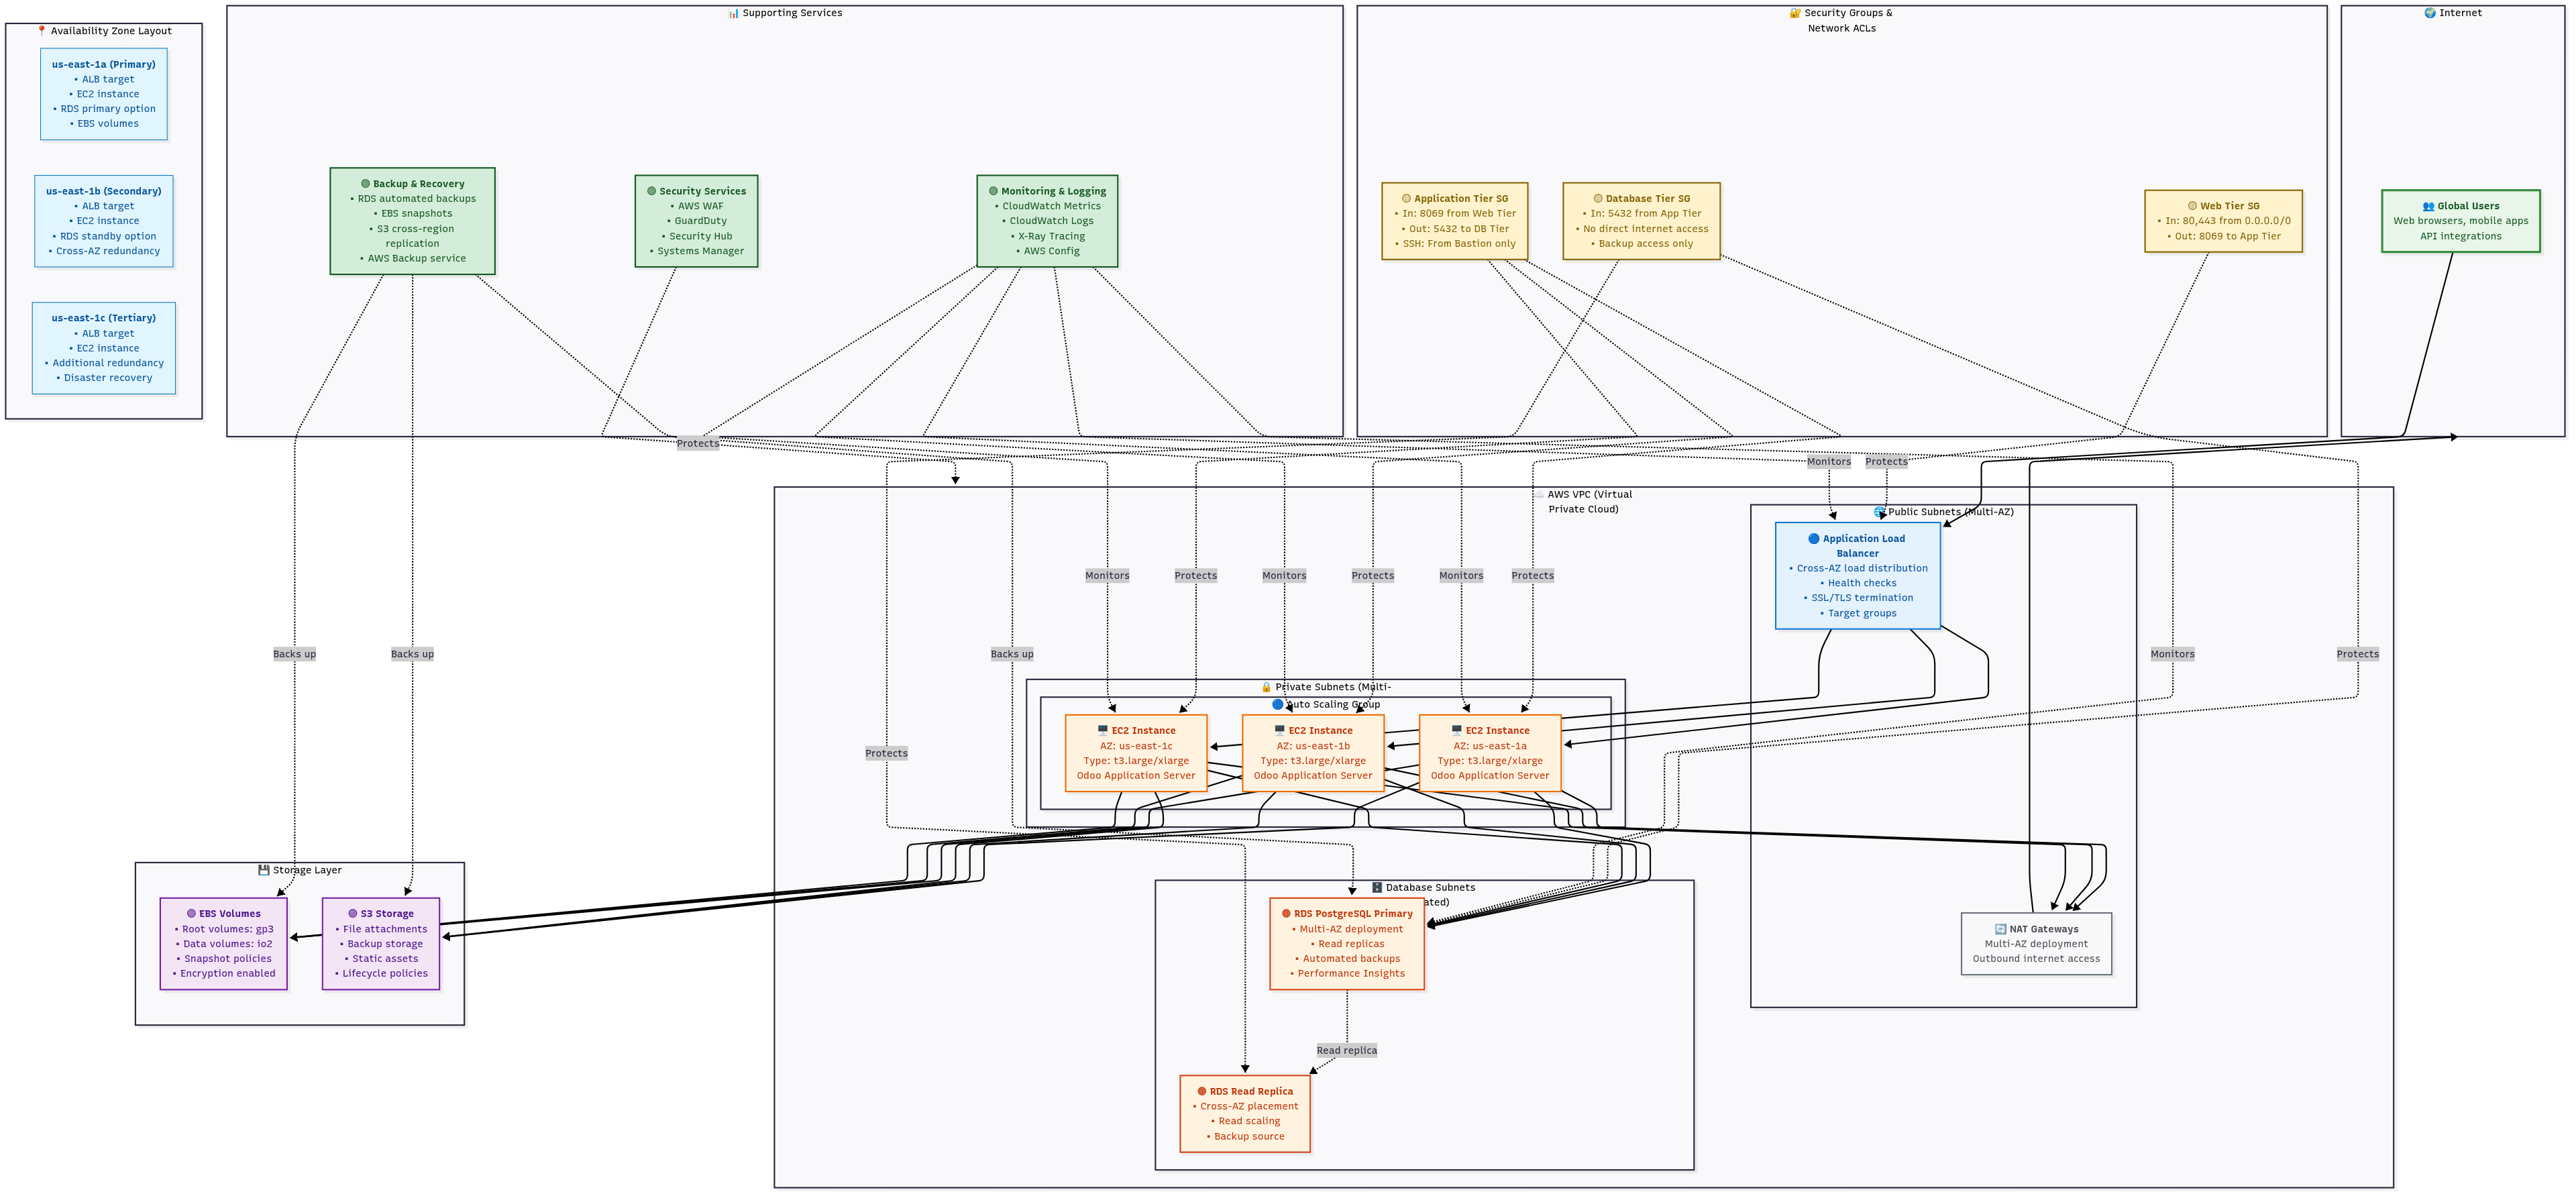
Task: Click the Web Tier SG node
Action: tap(2223, 221)
